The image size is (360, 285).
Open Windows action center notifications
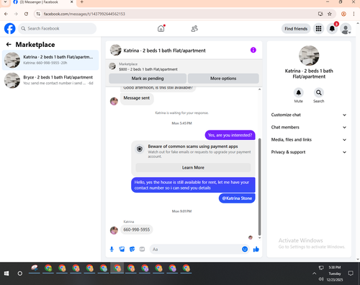point(351,273)
